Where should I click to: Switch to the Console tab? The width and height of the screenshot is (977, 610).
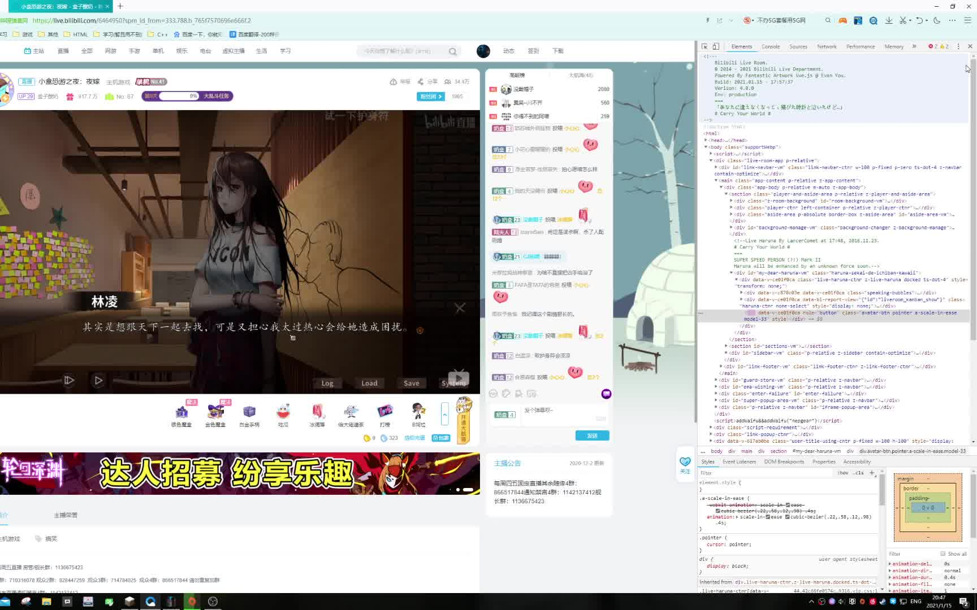(771, 46)
